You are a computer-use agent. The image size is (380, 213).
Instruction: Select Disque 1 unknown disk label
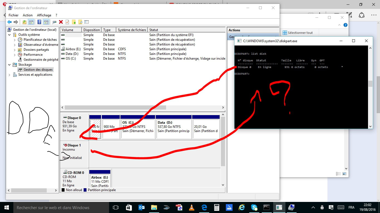pos(75,154)
